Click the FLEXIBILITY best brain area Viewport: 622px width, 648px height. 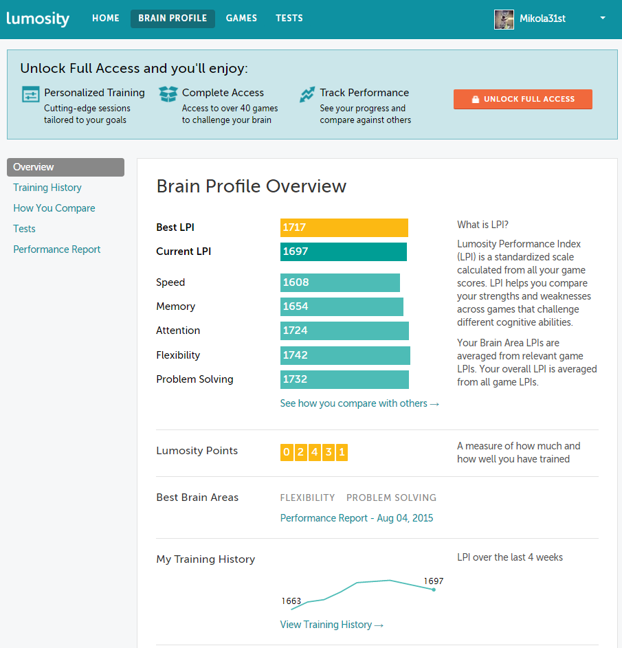click(307, 498)
